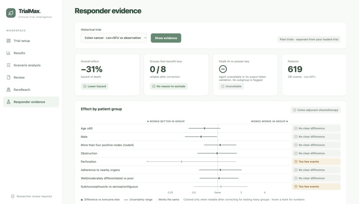Click the Male row forest plot point
This screenshot has width=359, height=204.
(x=201, y=137)
